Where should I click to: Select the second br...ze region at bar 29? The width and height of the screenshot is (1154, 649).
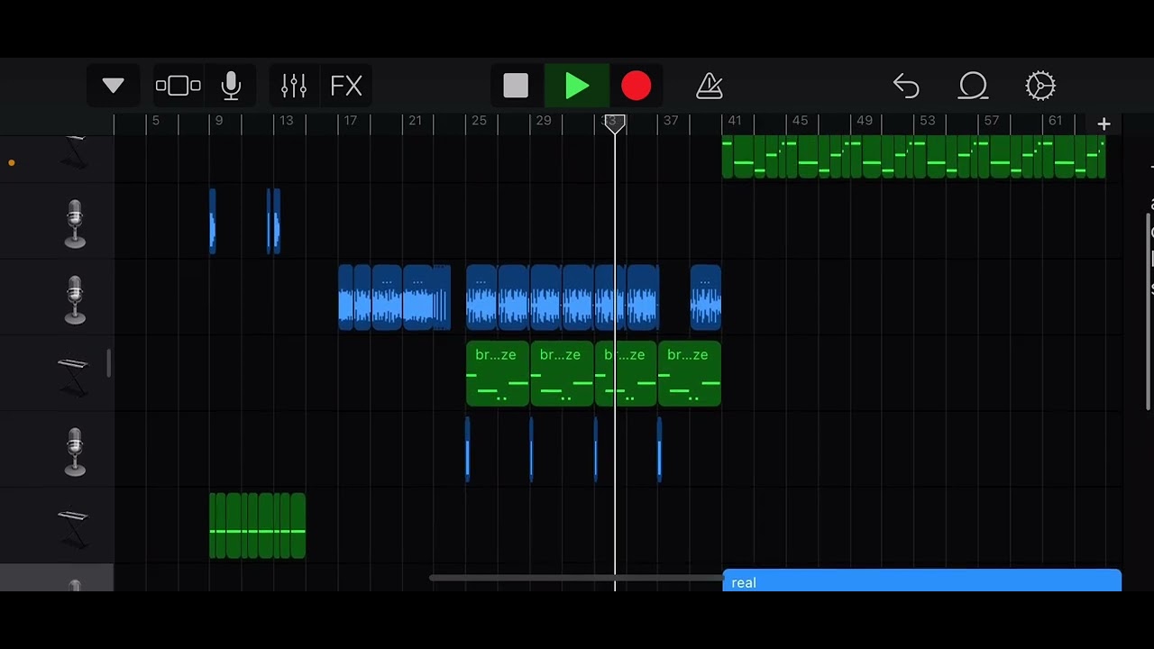[x=562, y=373]
